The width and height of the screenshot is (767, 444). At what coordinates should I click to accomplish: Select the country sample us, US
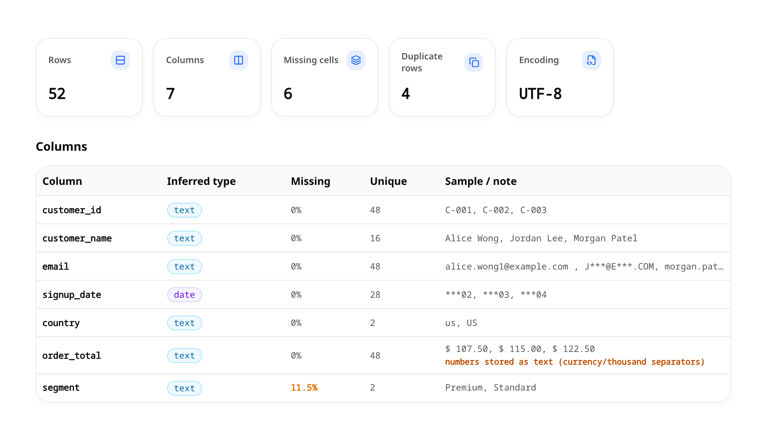point(461,323)
